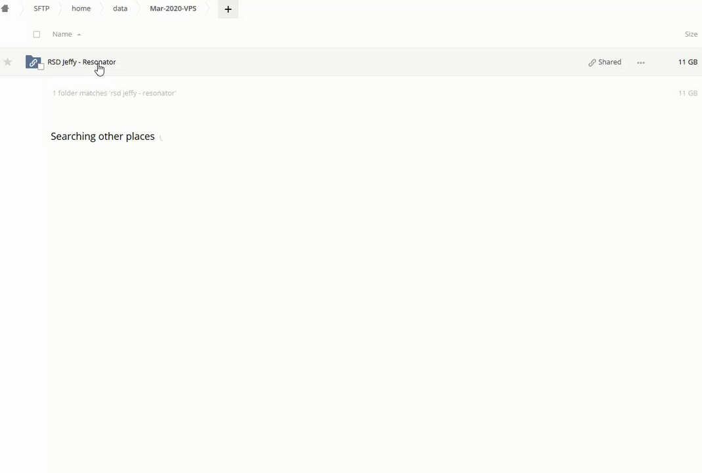Tick the small checkbox on the folder icon

(41, 67)
